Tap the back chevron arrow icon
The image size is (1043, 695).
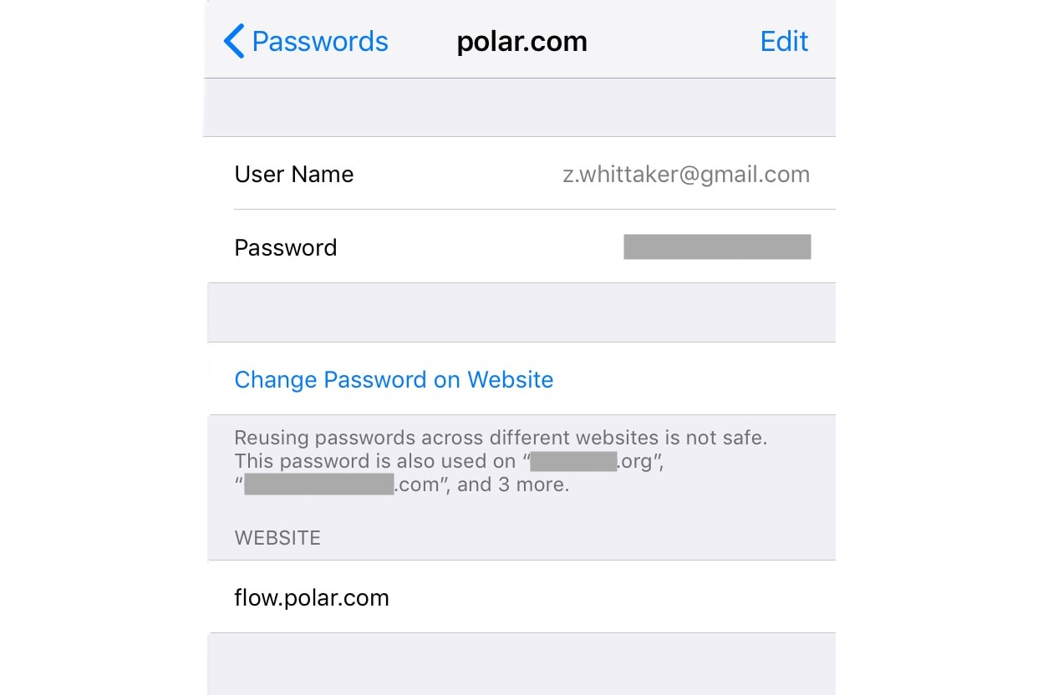coord(234,41)
